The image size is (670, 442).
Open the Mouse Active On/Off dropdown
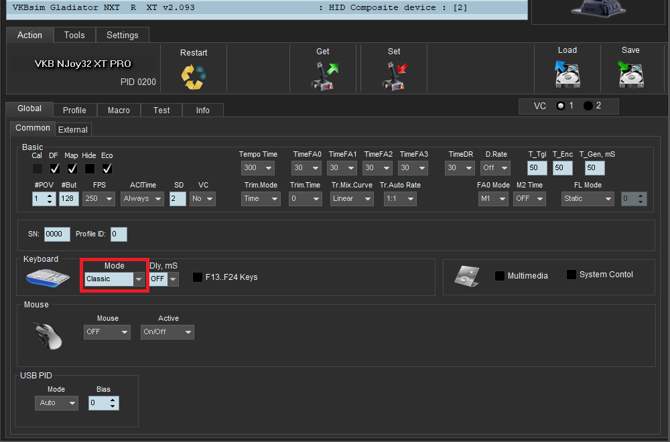(x=167, y=331)
